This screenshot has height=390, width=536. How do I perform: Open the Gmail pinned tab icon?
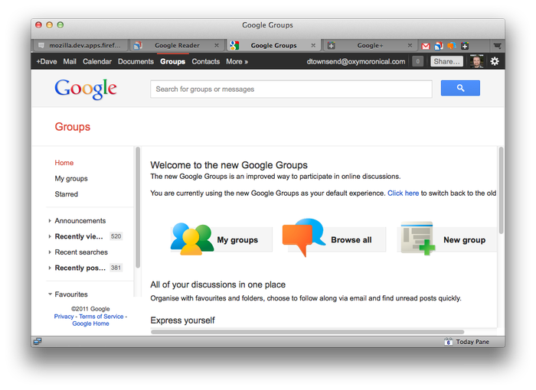(x=425, y=46)
